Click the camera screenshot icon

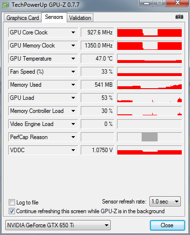(x=179, y=17)
